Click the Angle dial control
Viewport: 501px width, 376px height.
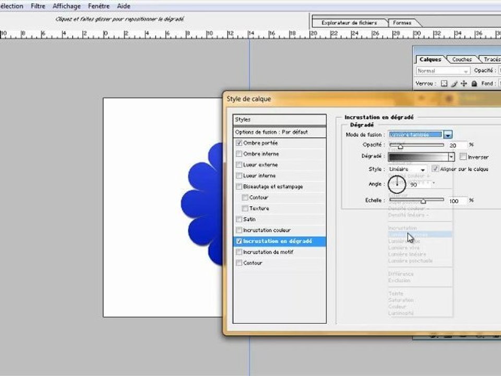(397, 184)
